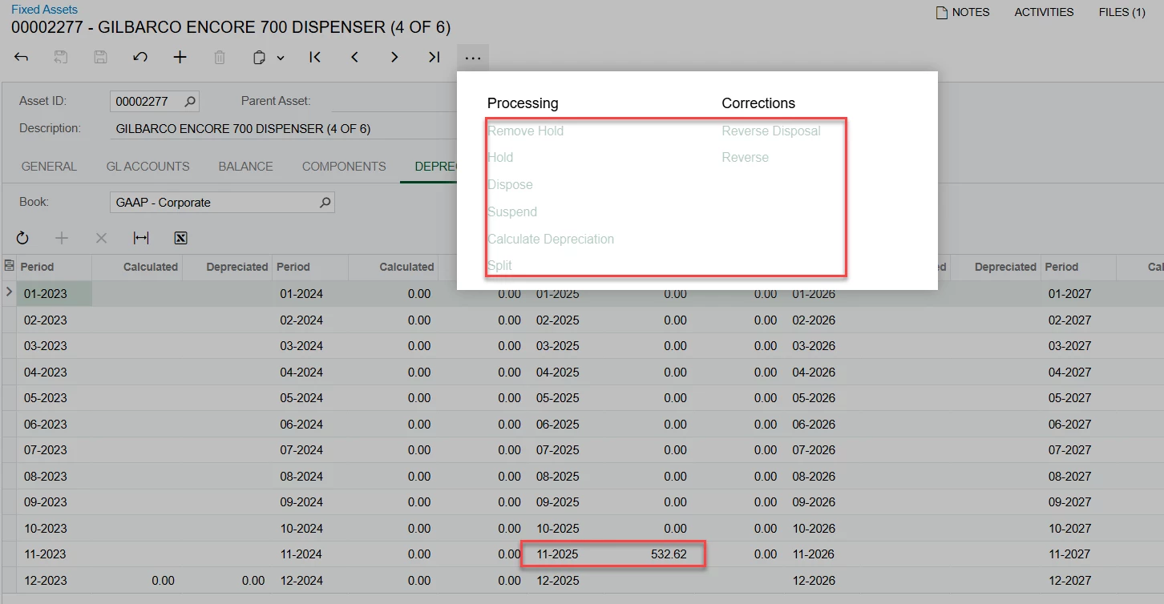The height and width of the screenshot is (604, 1164).
Task: Select Split menu item
Action: pos(499,265)
